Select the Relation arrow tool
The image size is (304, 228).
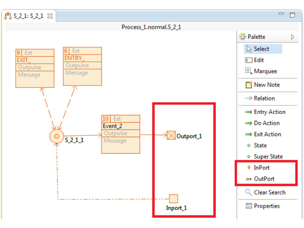(x=264, y=98)
